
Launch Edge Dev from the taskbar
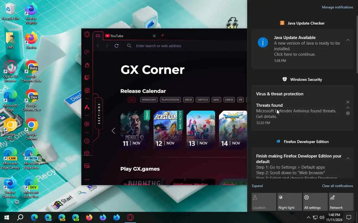tap(76, 217)
